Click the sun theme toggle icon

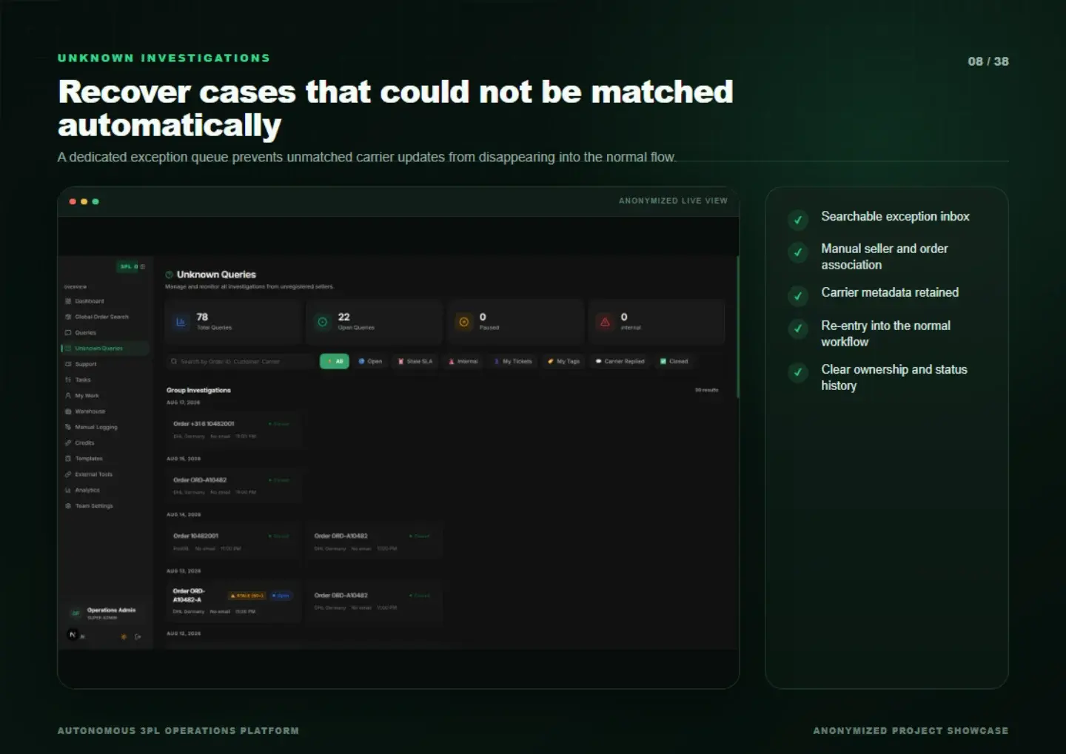124,636
